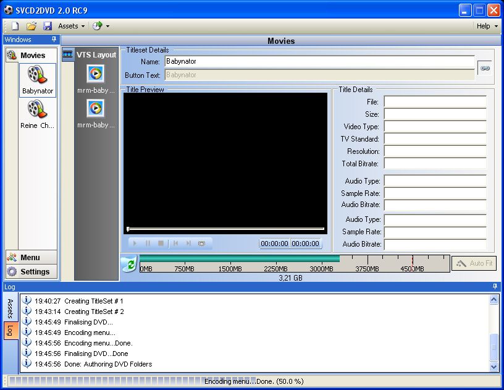This screenshot has height=390, width=504.
Task: Open project with the folder icon
Action: (x=31, y=26)
